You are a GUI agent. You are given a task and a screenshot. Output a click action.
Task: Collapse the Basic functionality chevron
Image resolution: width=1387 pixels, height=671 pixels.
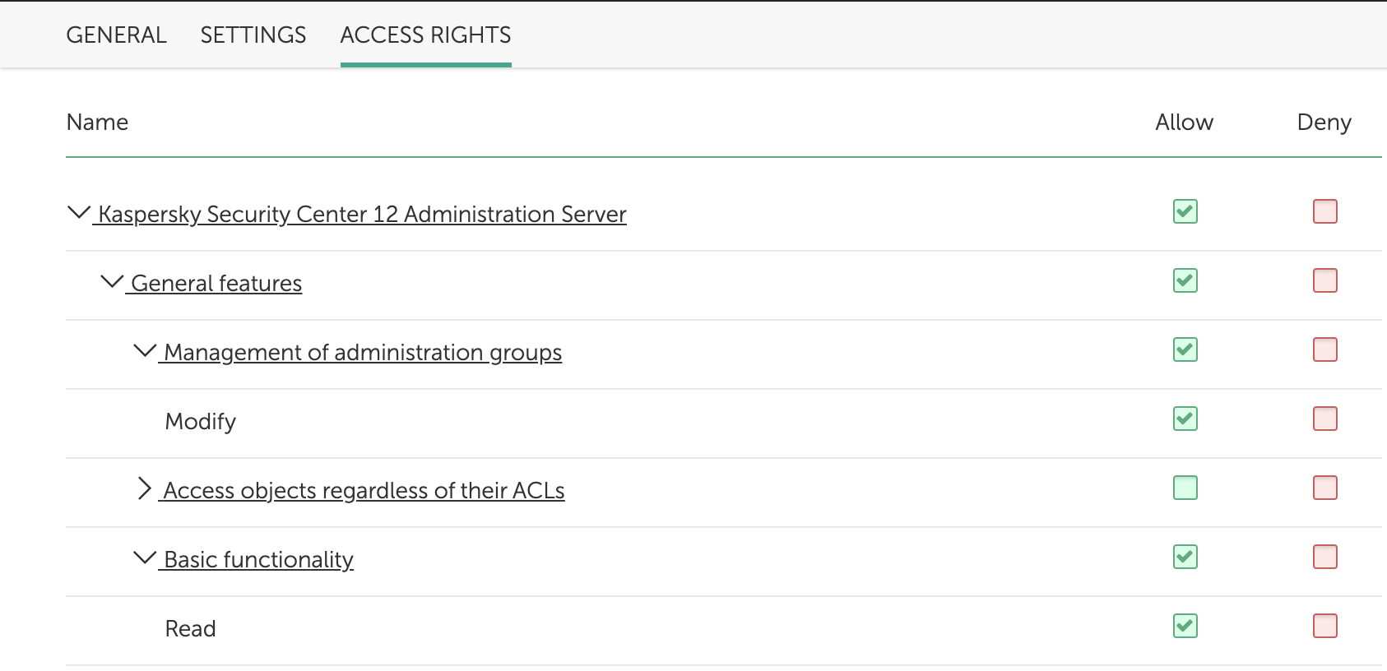(x=144, y=558)
